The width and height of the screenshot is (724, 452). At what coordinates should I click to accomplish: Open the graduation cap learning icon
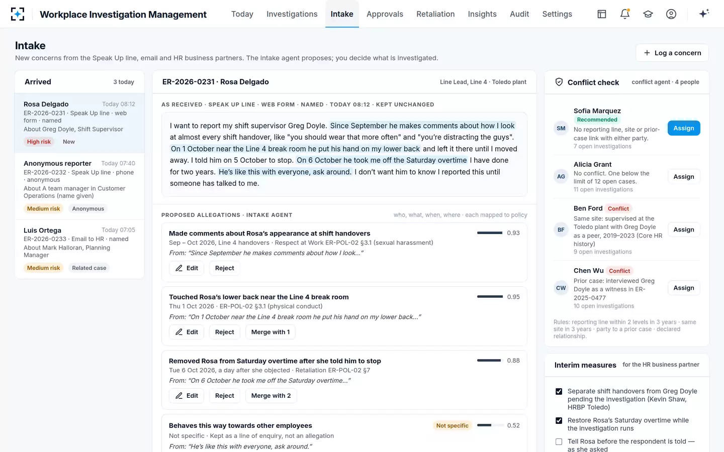click(x=648, y=14)
